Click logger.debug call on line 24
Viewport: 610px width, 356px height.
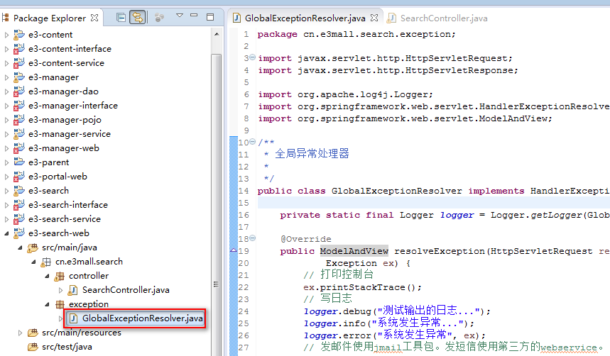point(397,311)
